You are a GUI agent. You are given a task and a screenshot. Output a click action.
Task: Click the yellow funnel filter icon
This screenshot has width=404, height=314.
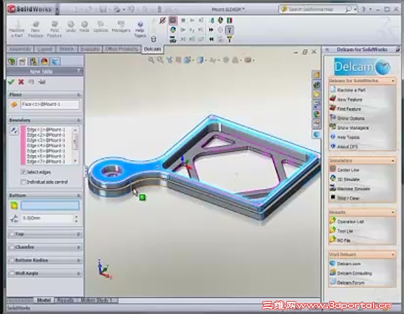click(229, 39)
